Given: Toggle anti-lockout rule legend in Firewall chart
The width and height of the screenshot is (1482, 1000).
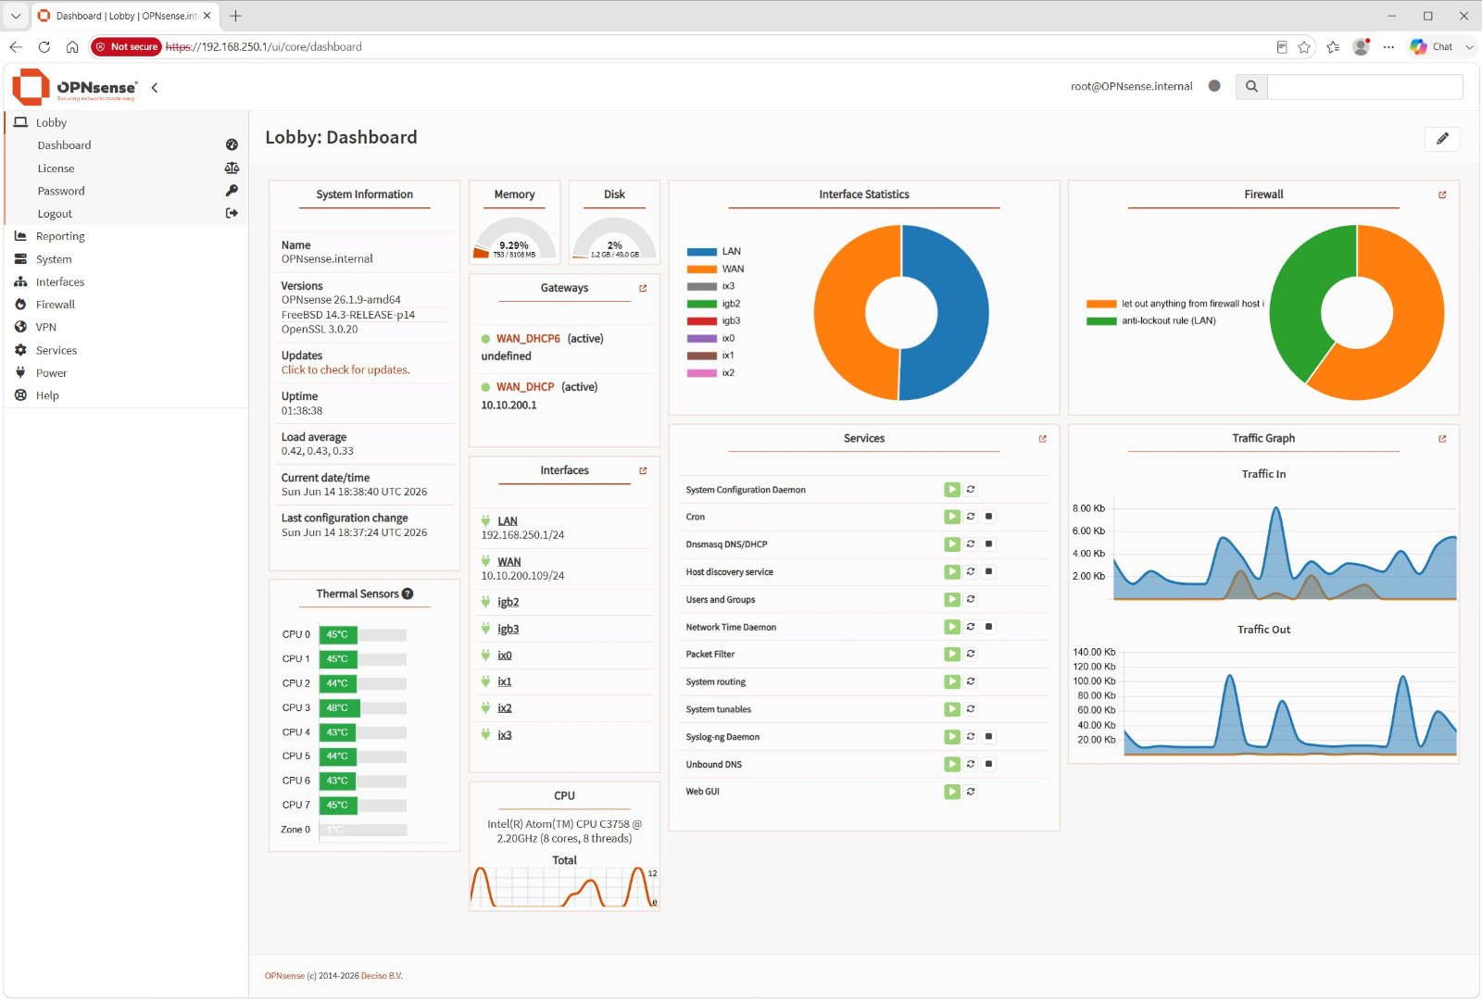Looking at the screenshot, I should tap(1151, 321).
